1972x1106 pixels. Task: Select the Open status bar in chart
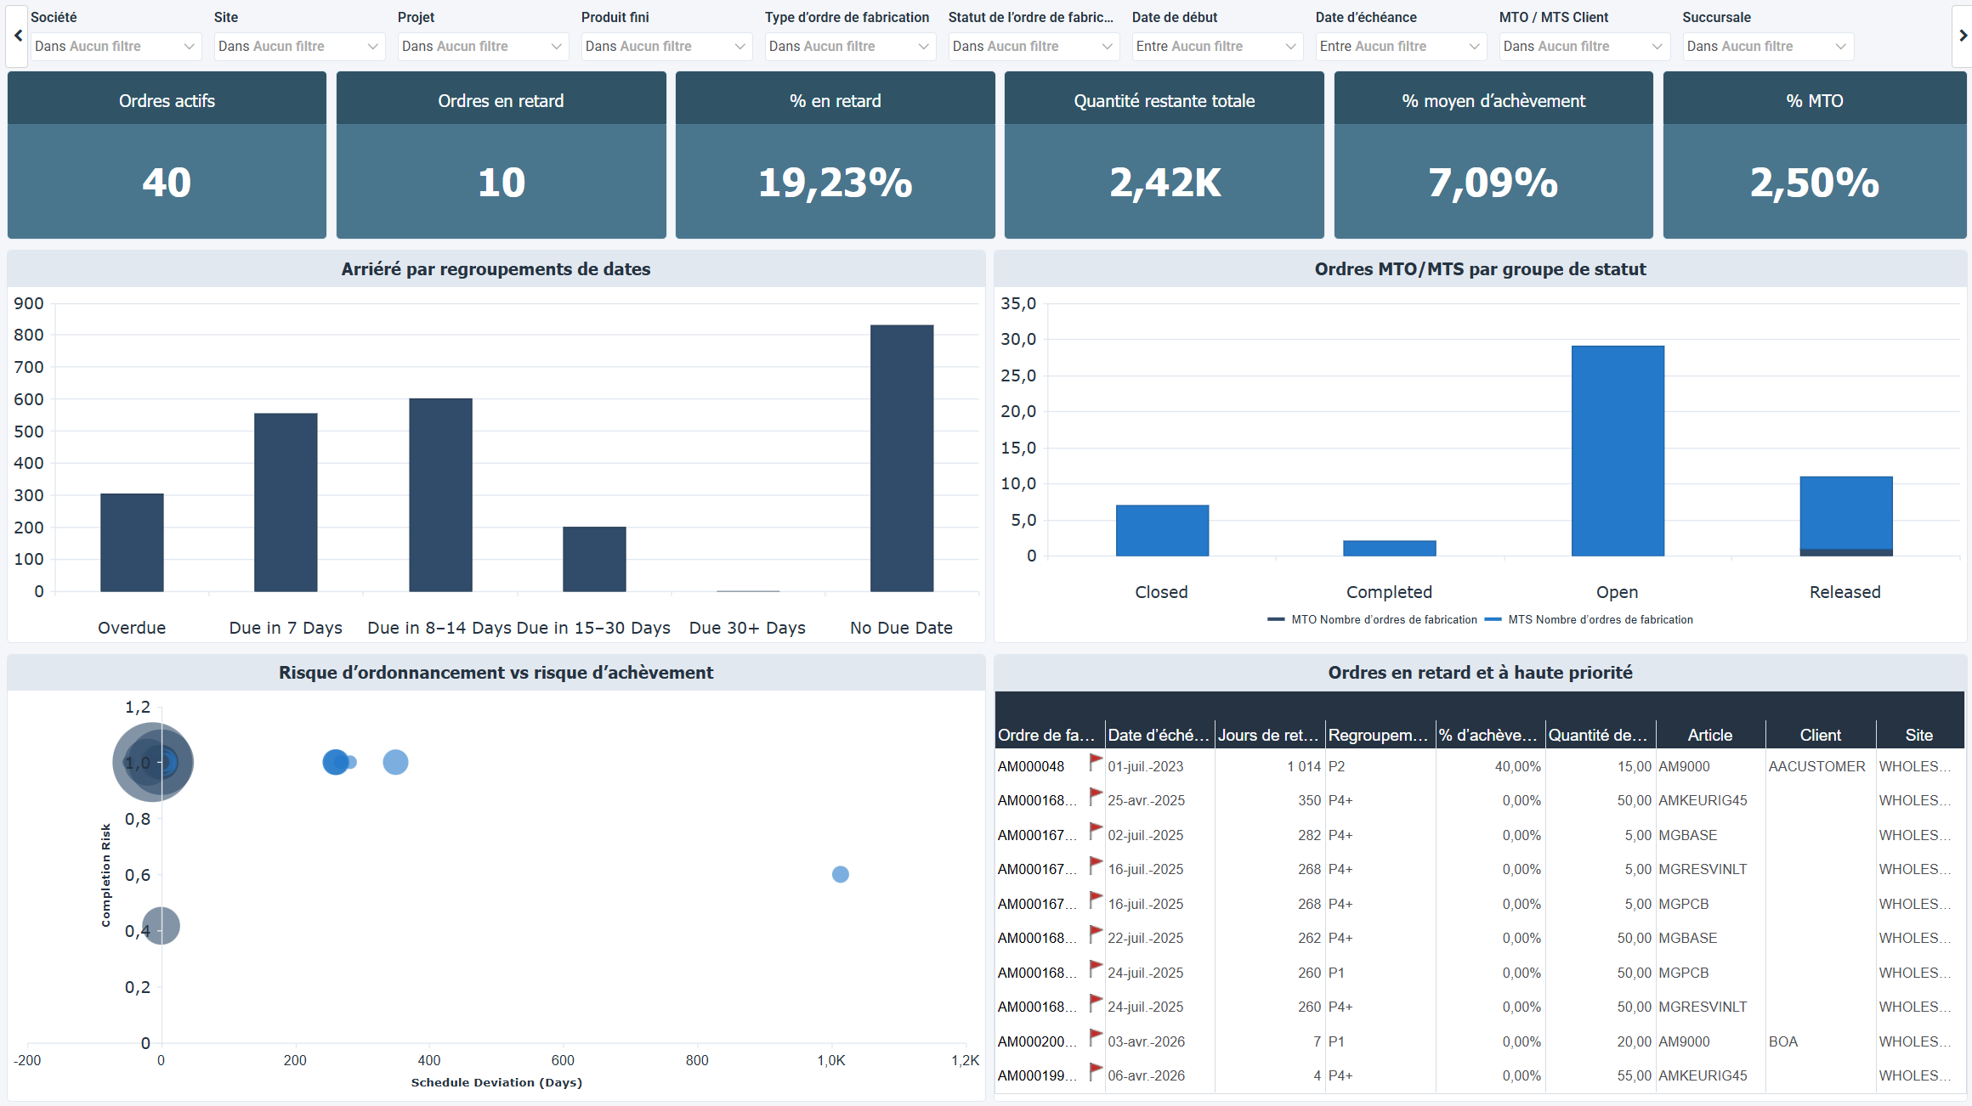click(1617, 451)
